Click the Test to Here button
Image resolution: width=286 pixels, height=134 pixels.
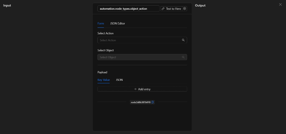[171, 9]
